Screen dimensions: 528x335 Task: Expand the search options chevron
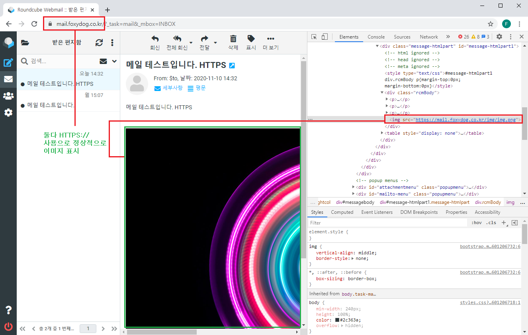click(x=115, y=61)
